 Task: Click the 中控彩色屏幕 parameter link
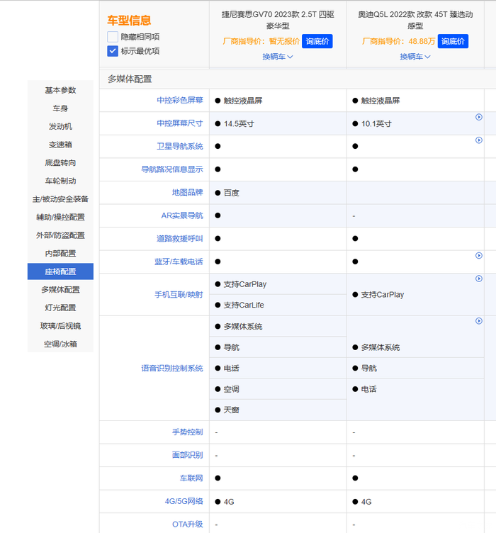tap(179, 101)
